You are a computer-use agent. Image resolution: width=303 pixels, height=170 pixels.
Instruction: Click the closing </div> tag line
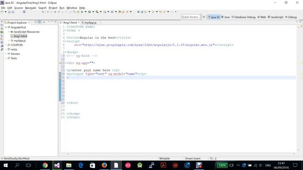[x=72, y=103]
